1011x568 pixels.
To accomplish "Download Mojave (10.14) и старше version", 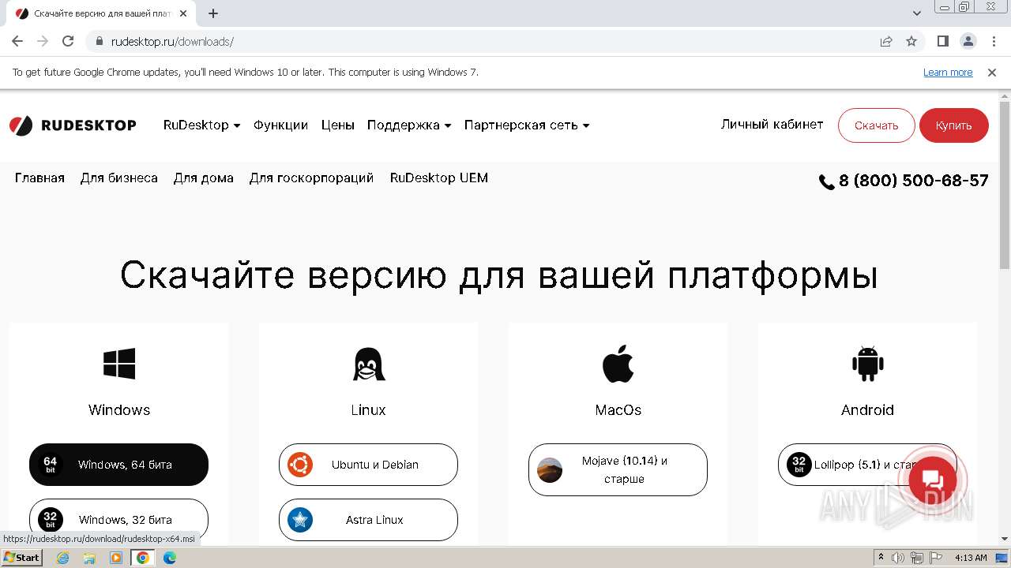I will (x=618, y=469).
